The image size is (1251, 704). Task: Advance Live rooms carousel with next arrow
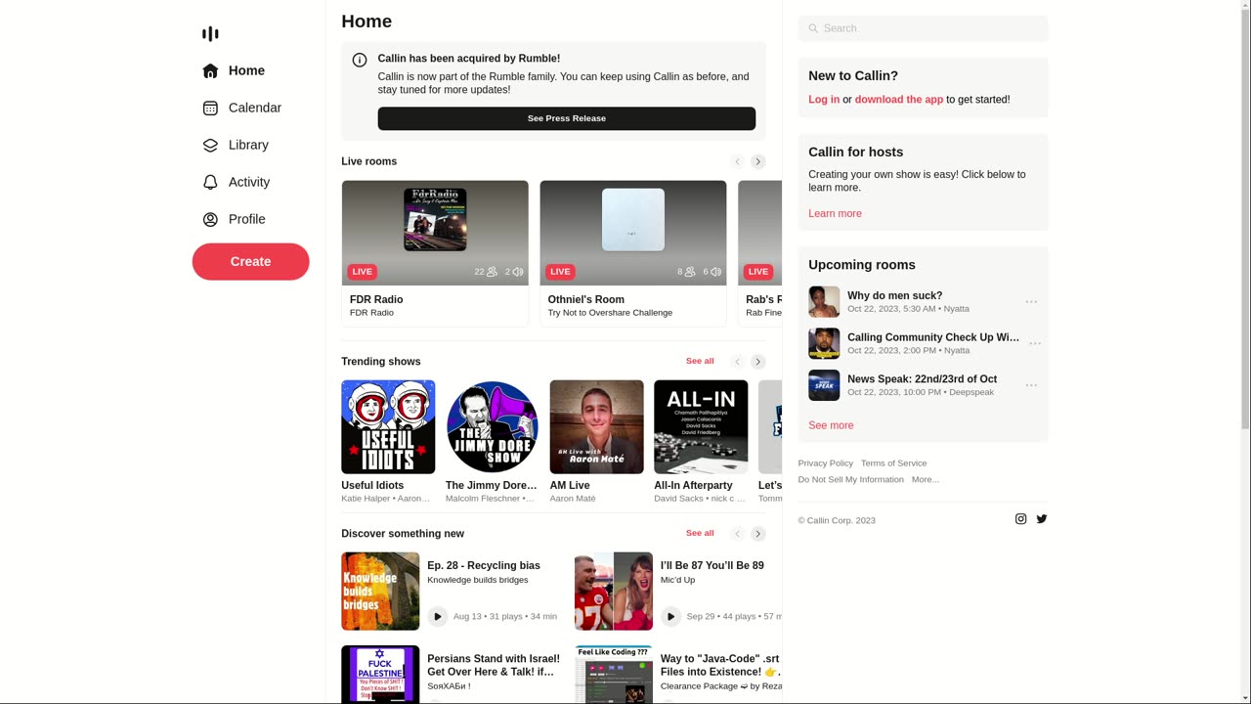point(757,161)
